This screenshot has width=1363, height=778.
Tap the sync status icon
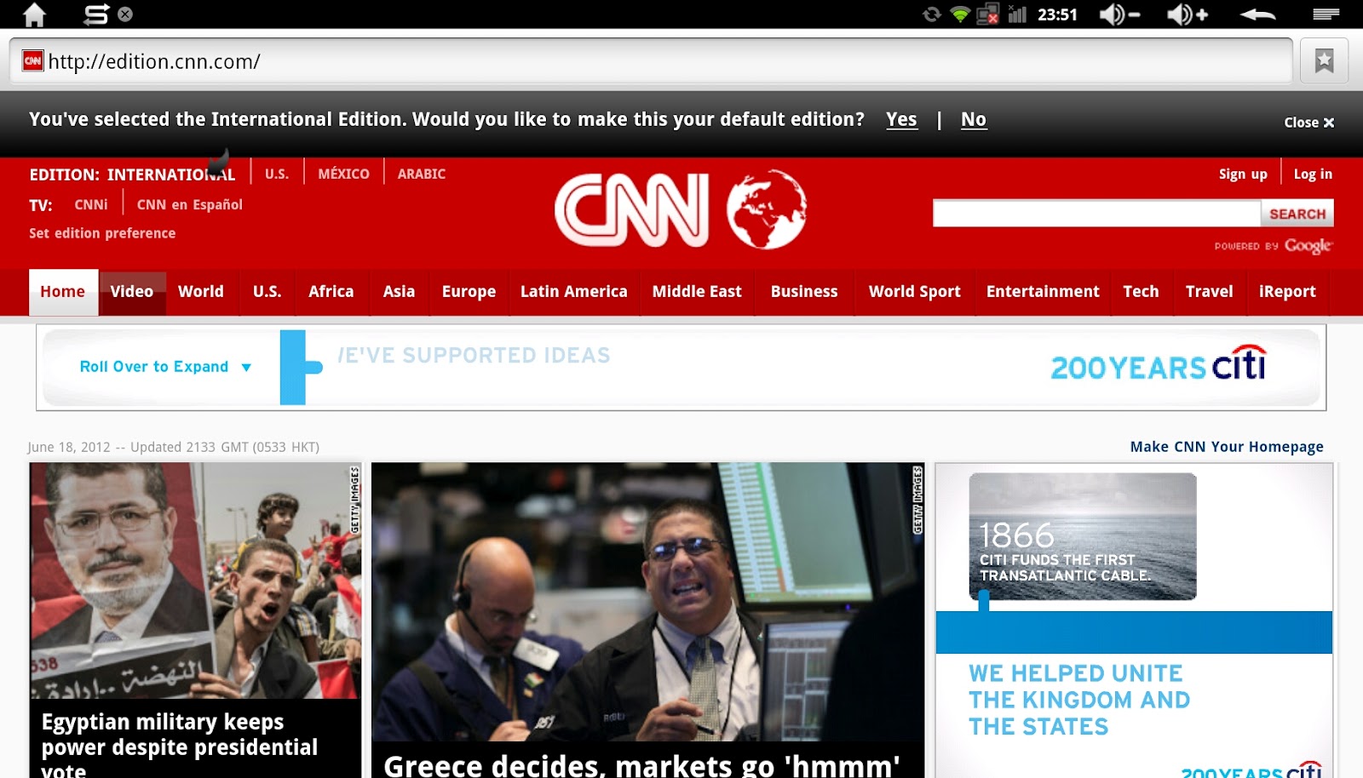(932, 14)
